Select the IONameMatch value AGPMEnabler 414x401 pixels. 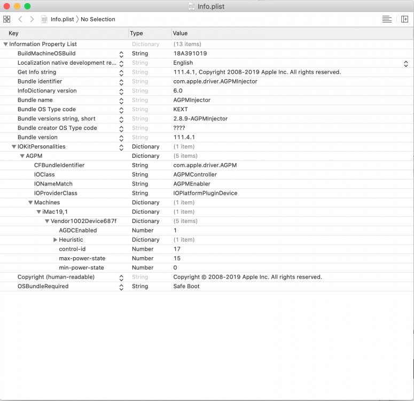pos(192,184)
